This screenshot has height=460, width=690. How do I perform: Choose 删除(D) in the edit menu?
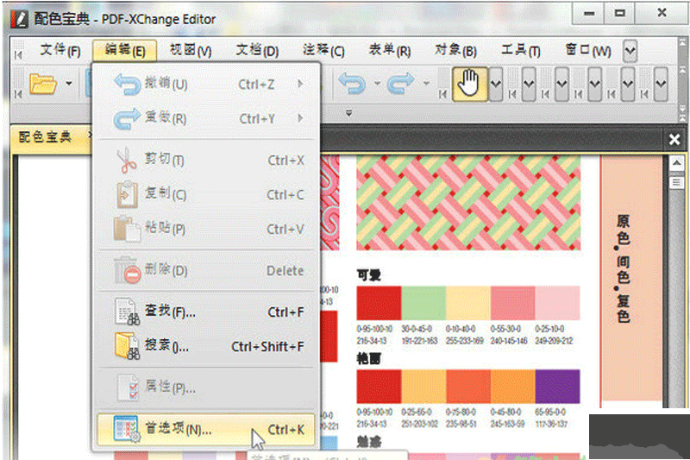(207, 270)
